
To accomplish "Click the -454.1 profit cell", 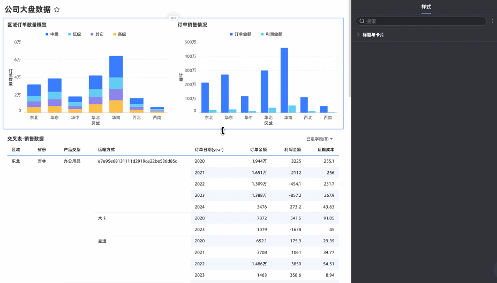I will [295, 184].
